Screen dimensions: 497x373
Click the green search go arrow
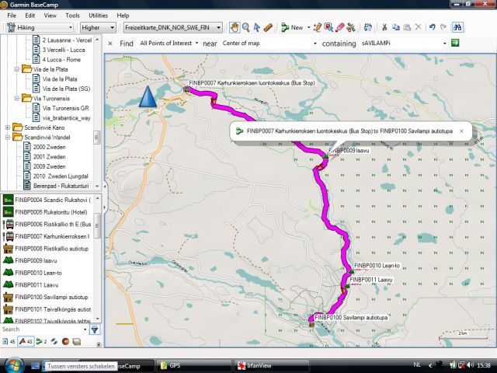click(x=454, y=44)
